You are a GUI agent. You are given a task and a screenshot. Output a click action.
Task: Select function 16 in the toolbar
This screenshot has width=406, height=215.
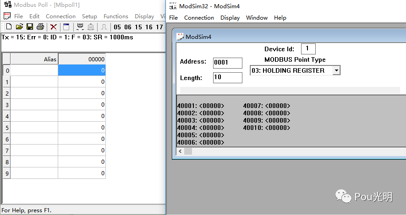click(149, 27)
